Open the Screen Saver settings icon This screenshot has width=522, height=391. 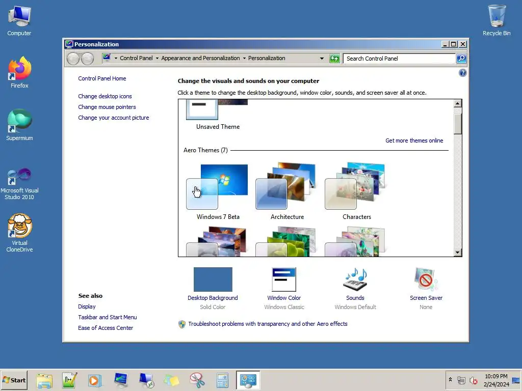(426, 280)
